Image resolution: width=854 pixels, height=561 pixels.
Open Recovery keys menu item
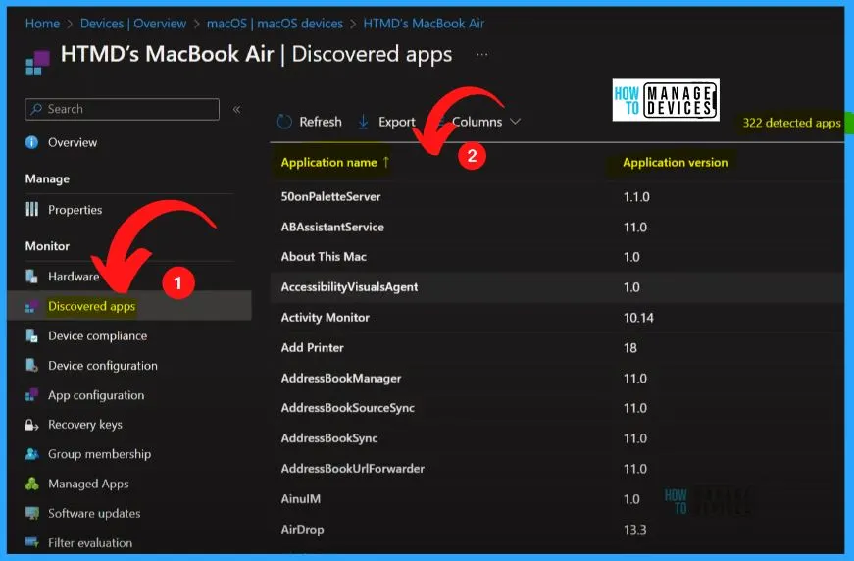85,425
